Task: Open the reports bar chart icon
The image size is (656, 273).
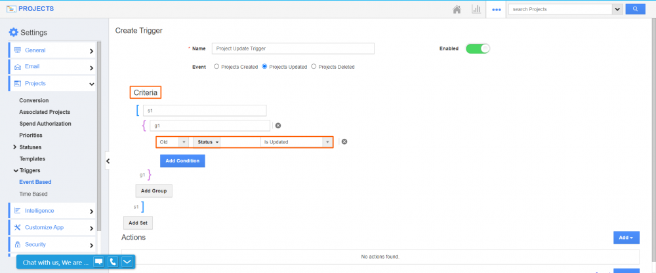Action: tap(476, 10)
